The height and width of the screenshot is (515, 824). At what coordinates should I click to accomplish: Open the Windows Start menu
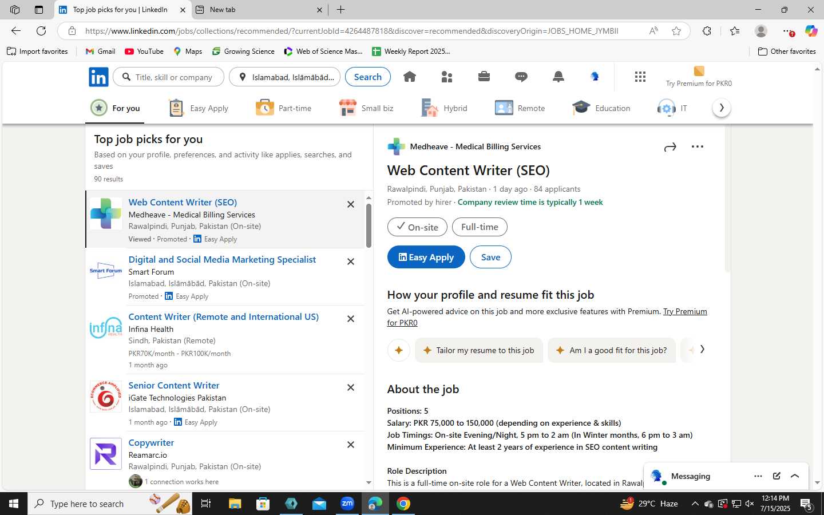pyautogui.click(x=14, y=504)
